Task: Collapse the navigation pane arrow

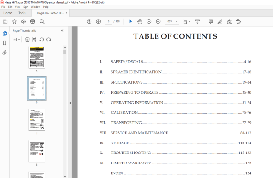Action: [70, 103]
